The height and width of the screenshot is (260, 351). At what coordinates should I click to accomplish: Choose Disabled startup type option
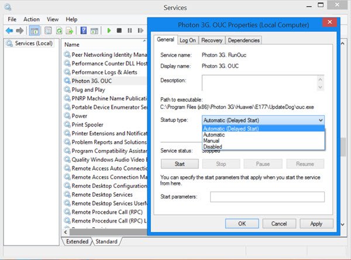[x=263, y=147]
